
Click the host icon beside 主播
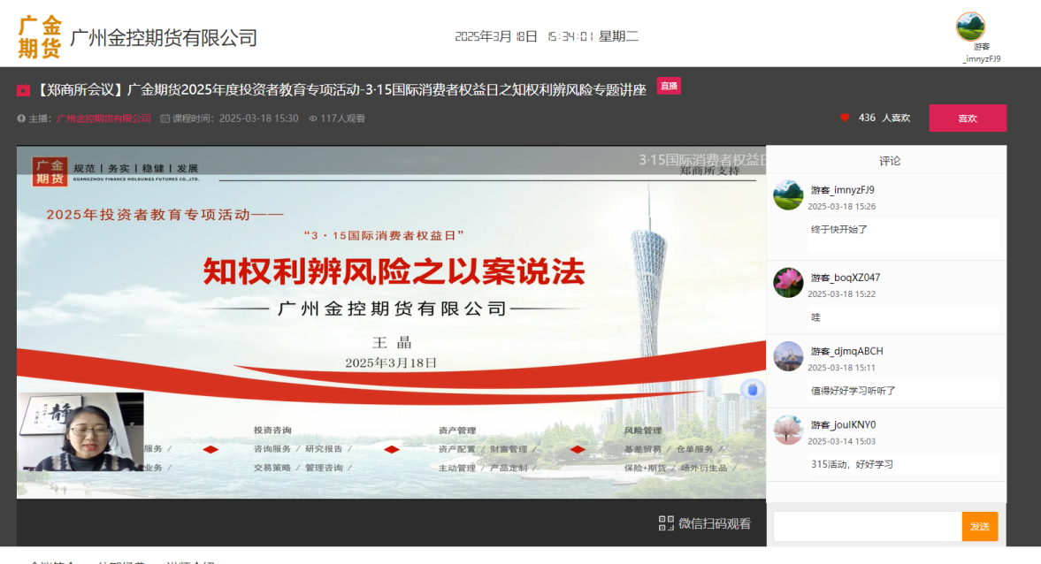click(x=21, y=118)
